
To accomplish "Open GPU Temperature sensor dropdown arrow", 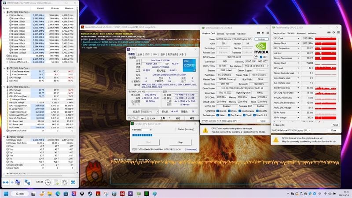I will [x=298, y=48].
